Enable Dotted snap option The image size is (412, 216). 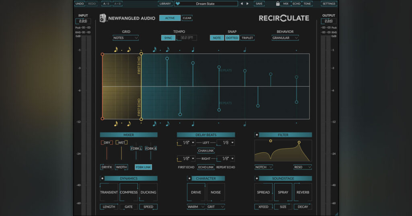(x=232, y=38)
